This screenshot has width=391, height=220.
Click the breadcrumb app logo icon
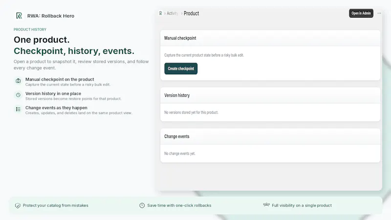161,13
